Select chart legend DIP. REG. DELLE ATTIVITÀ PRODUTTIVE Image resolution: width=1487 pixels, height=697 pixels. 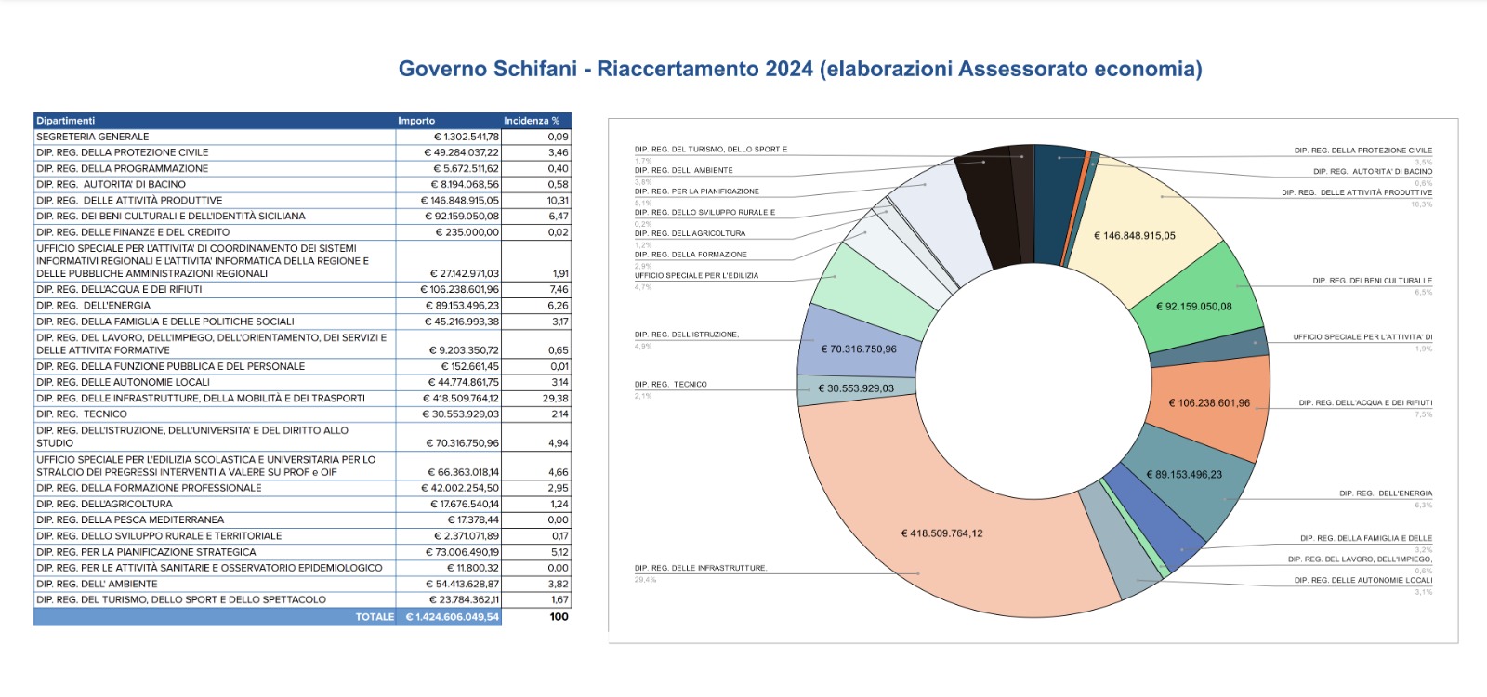[1357, 193]
